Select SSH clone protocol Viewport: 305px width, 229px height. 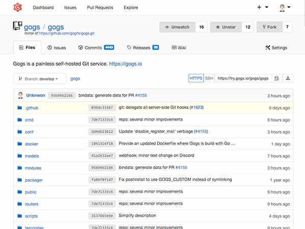point(209,78)
